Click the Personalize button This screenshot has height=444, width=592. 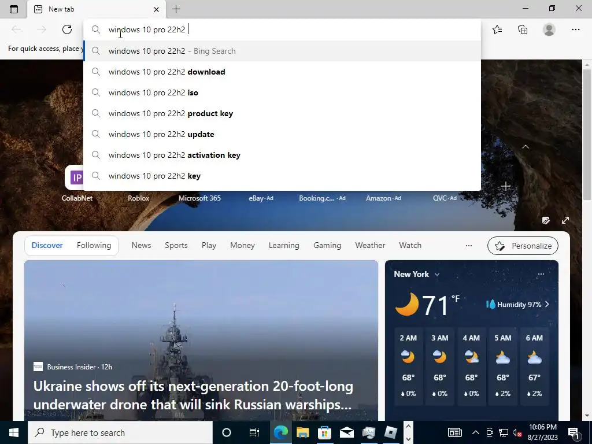point(523,246)
